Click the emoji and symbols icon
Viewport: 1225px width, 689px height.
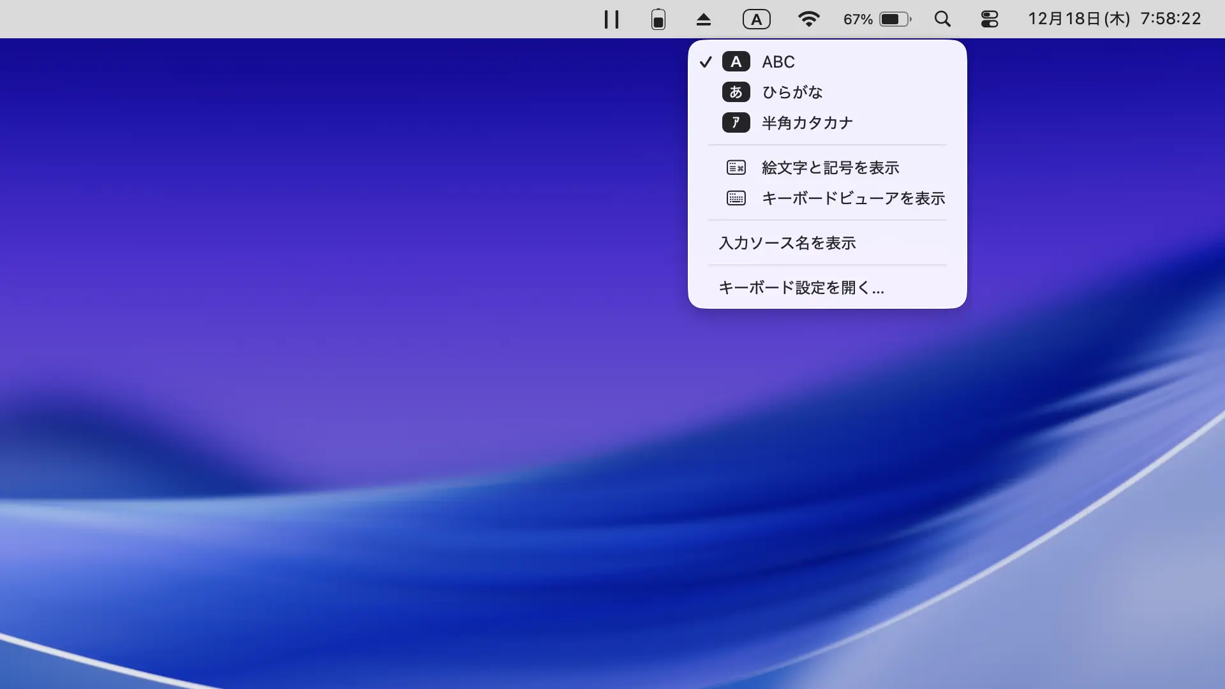tap(736, 167)
